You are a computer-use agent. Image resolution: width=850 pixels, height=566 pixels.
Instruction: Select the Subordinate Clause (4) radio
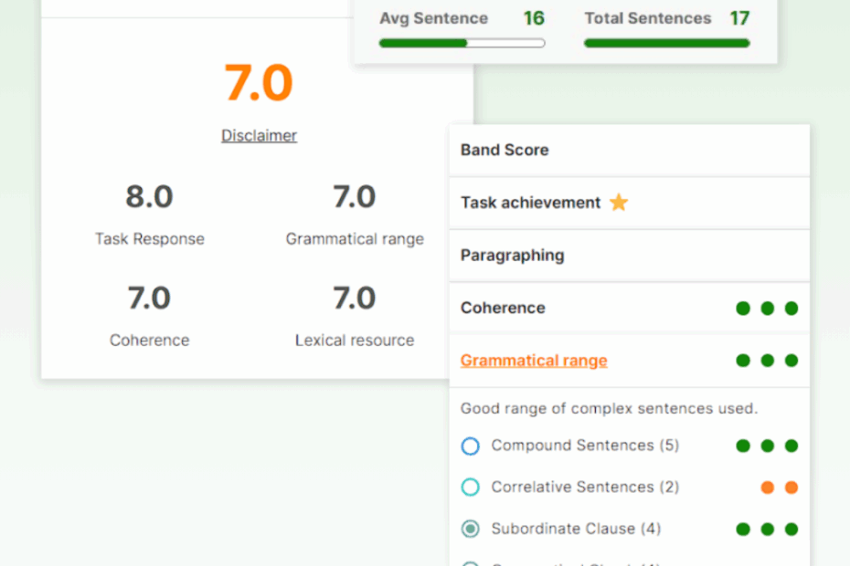tap(470, 529)
